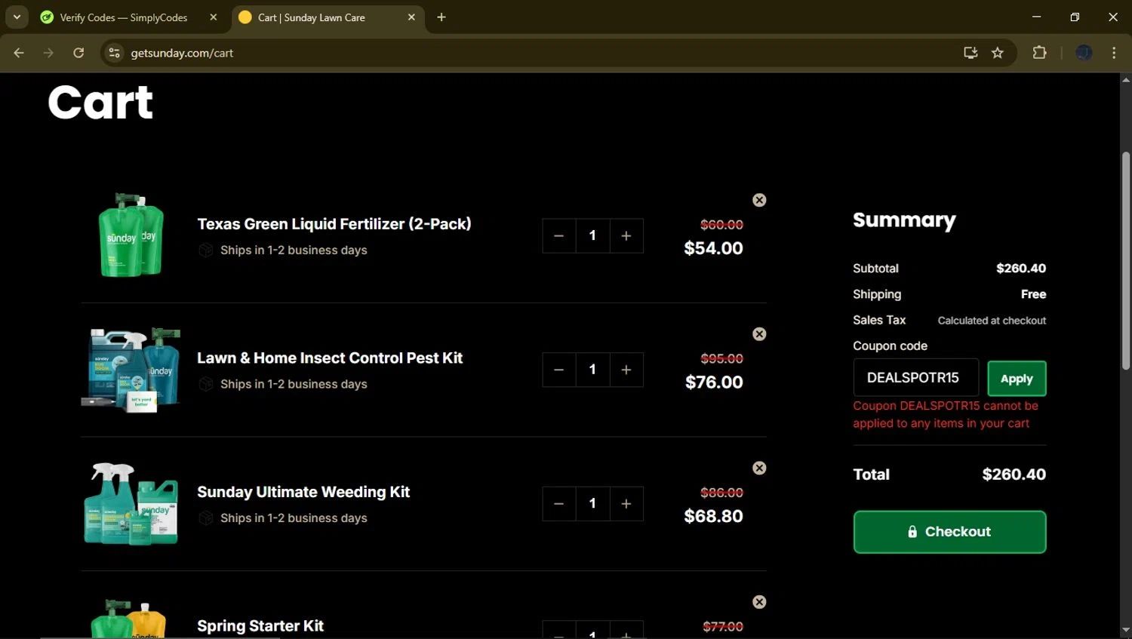Open Spring Starter Kit title
Image resolution: width=1132 pixels, height=639 pixels.
click(x=260, y=625)
